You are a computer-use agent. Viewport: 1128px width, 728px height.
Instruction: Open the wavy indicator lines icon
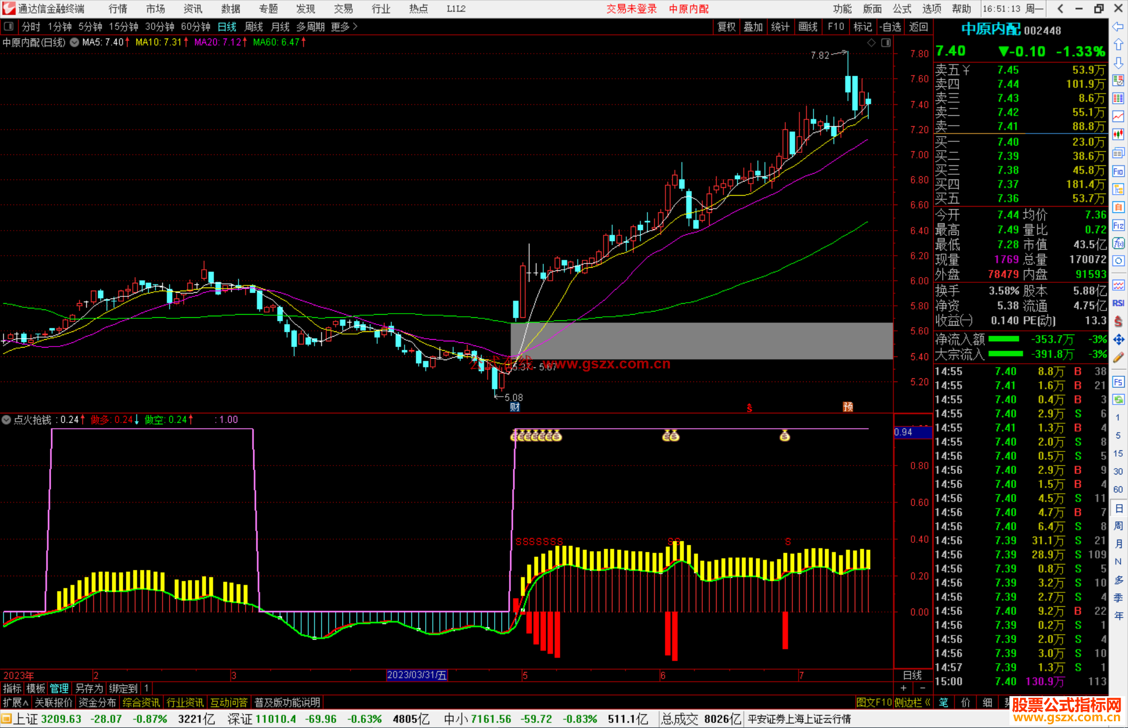(1118, 285)
